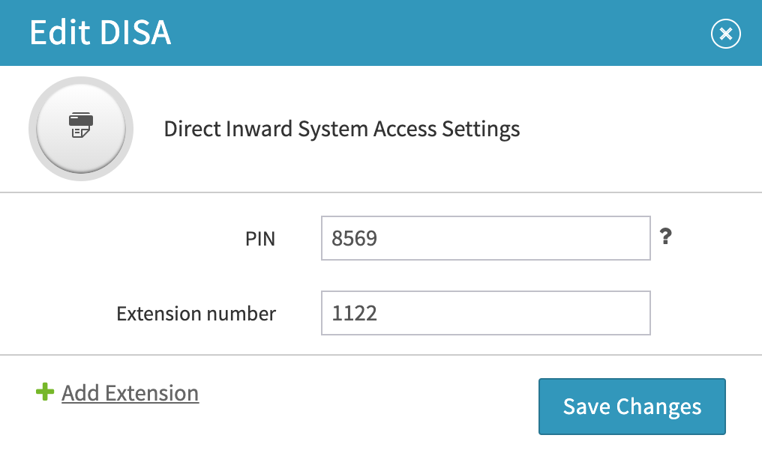Add another extension using plus symbol

(45, 392)
